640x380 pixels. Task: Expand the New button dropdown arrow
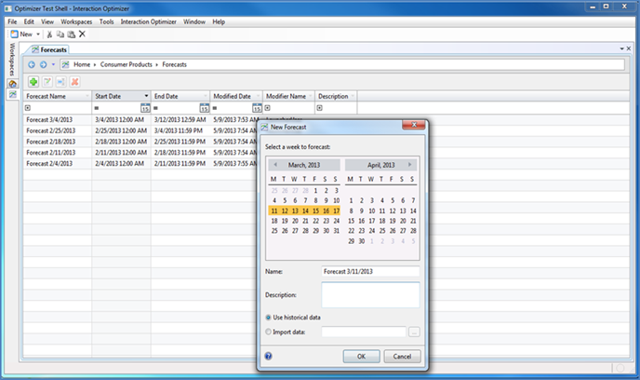(38, 34)
